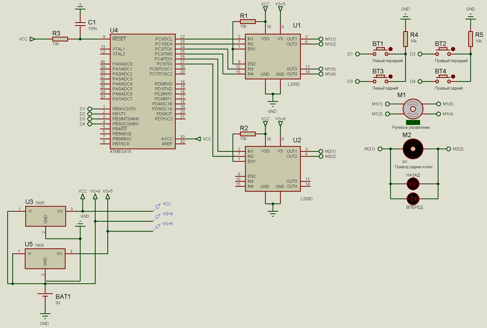Click the M1 green speed readout display
The image size is (487, 328).
(413, 123)
